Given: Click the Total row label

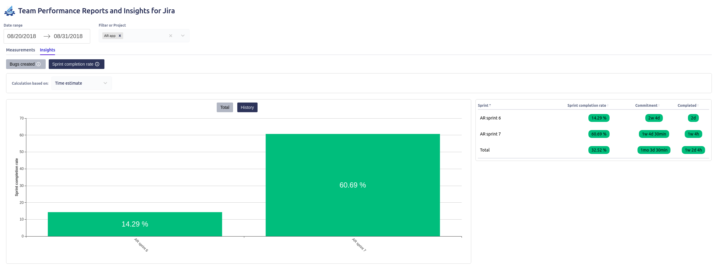Looking at the screenshot, I should (x=485, y=150).
